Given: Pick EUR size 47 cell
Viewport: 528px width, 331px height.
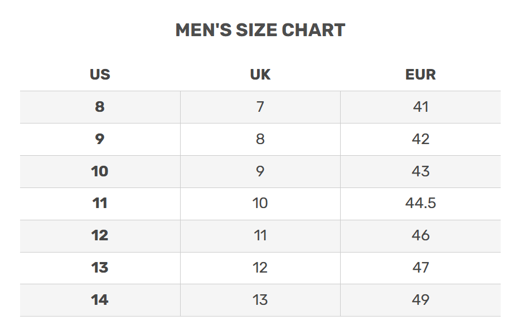Looking at the screenshot, I should coord(420,268).
